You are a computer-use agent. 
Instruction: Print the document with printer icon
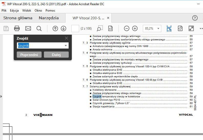(17, 29)
